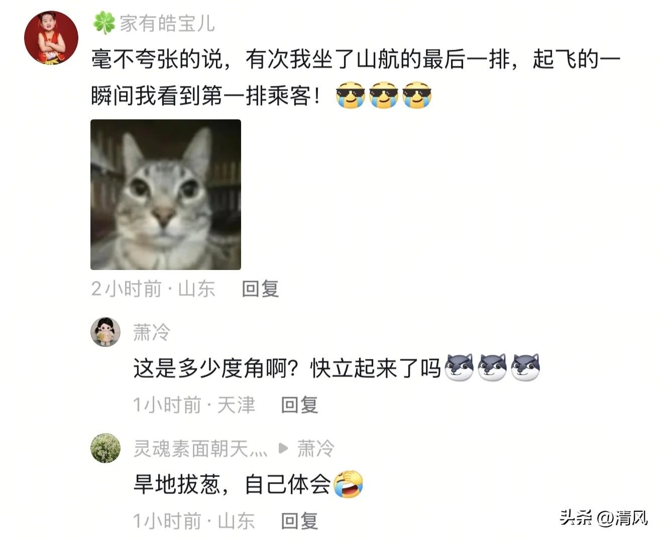The image size is (663, 541).
Task: Open 萧冷's doll avatar
Action: point(105,332)
